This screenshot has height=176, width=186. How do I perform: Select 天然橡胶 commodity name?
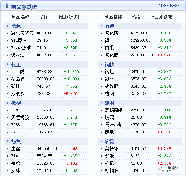tap(20, 117)
